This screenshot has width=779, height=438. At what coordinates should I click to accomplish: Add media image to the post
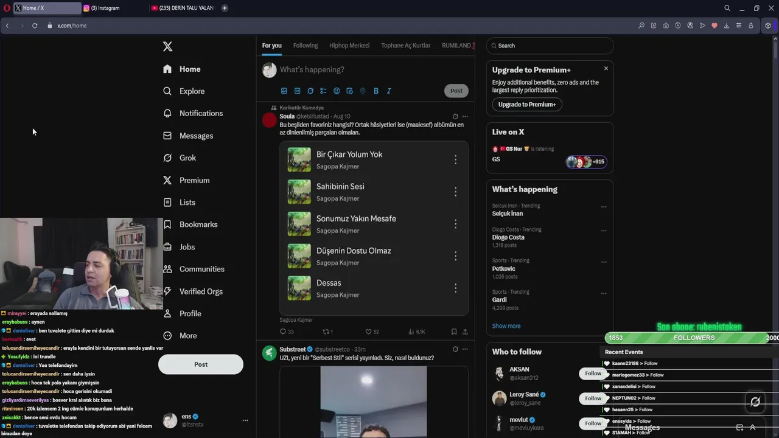tap(284, 91)
